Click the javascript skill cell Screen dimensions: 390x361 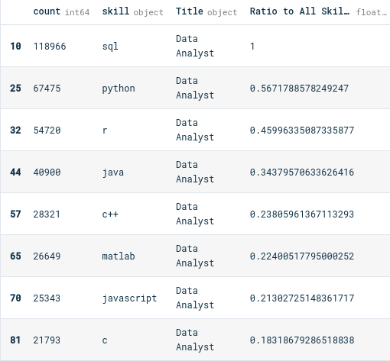(129, 298)
